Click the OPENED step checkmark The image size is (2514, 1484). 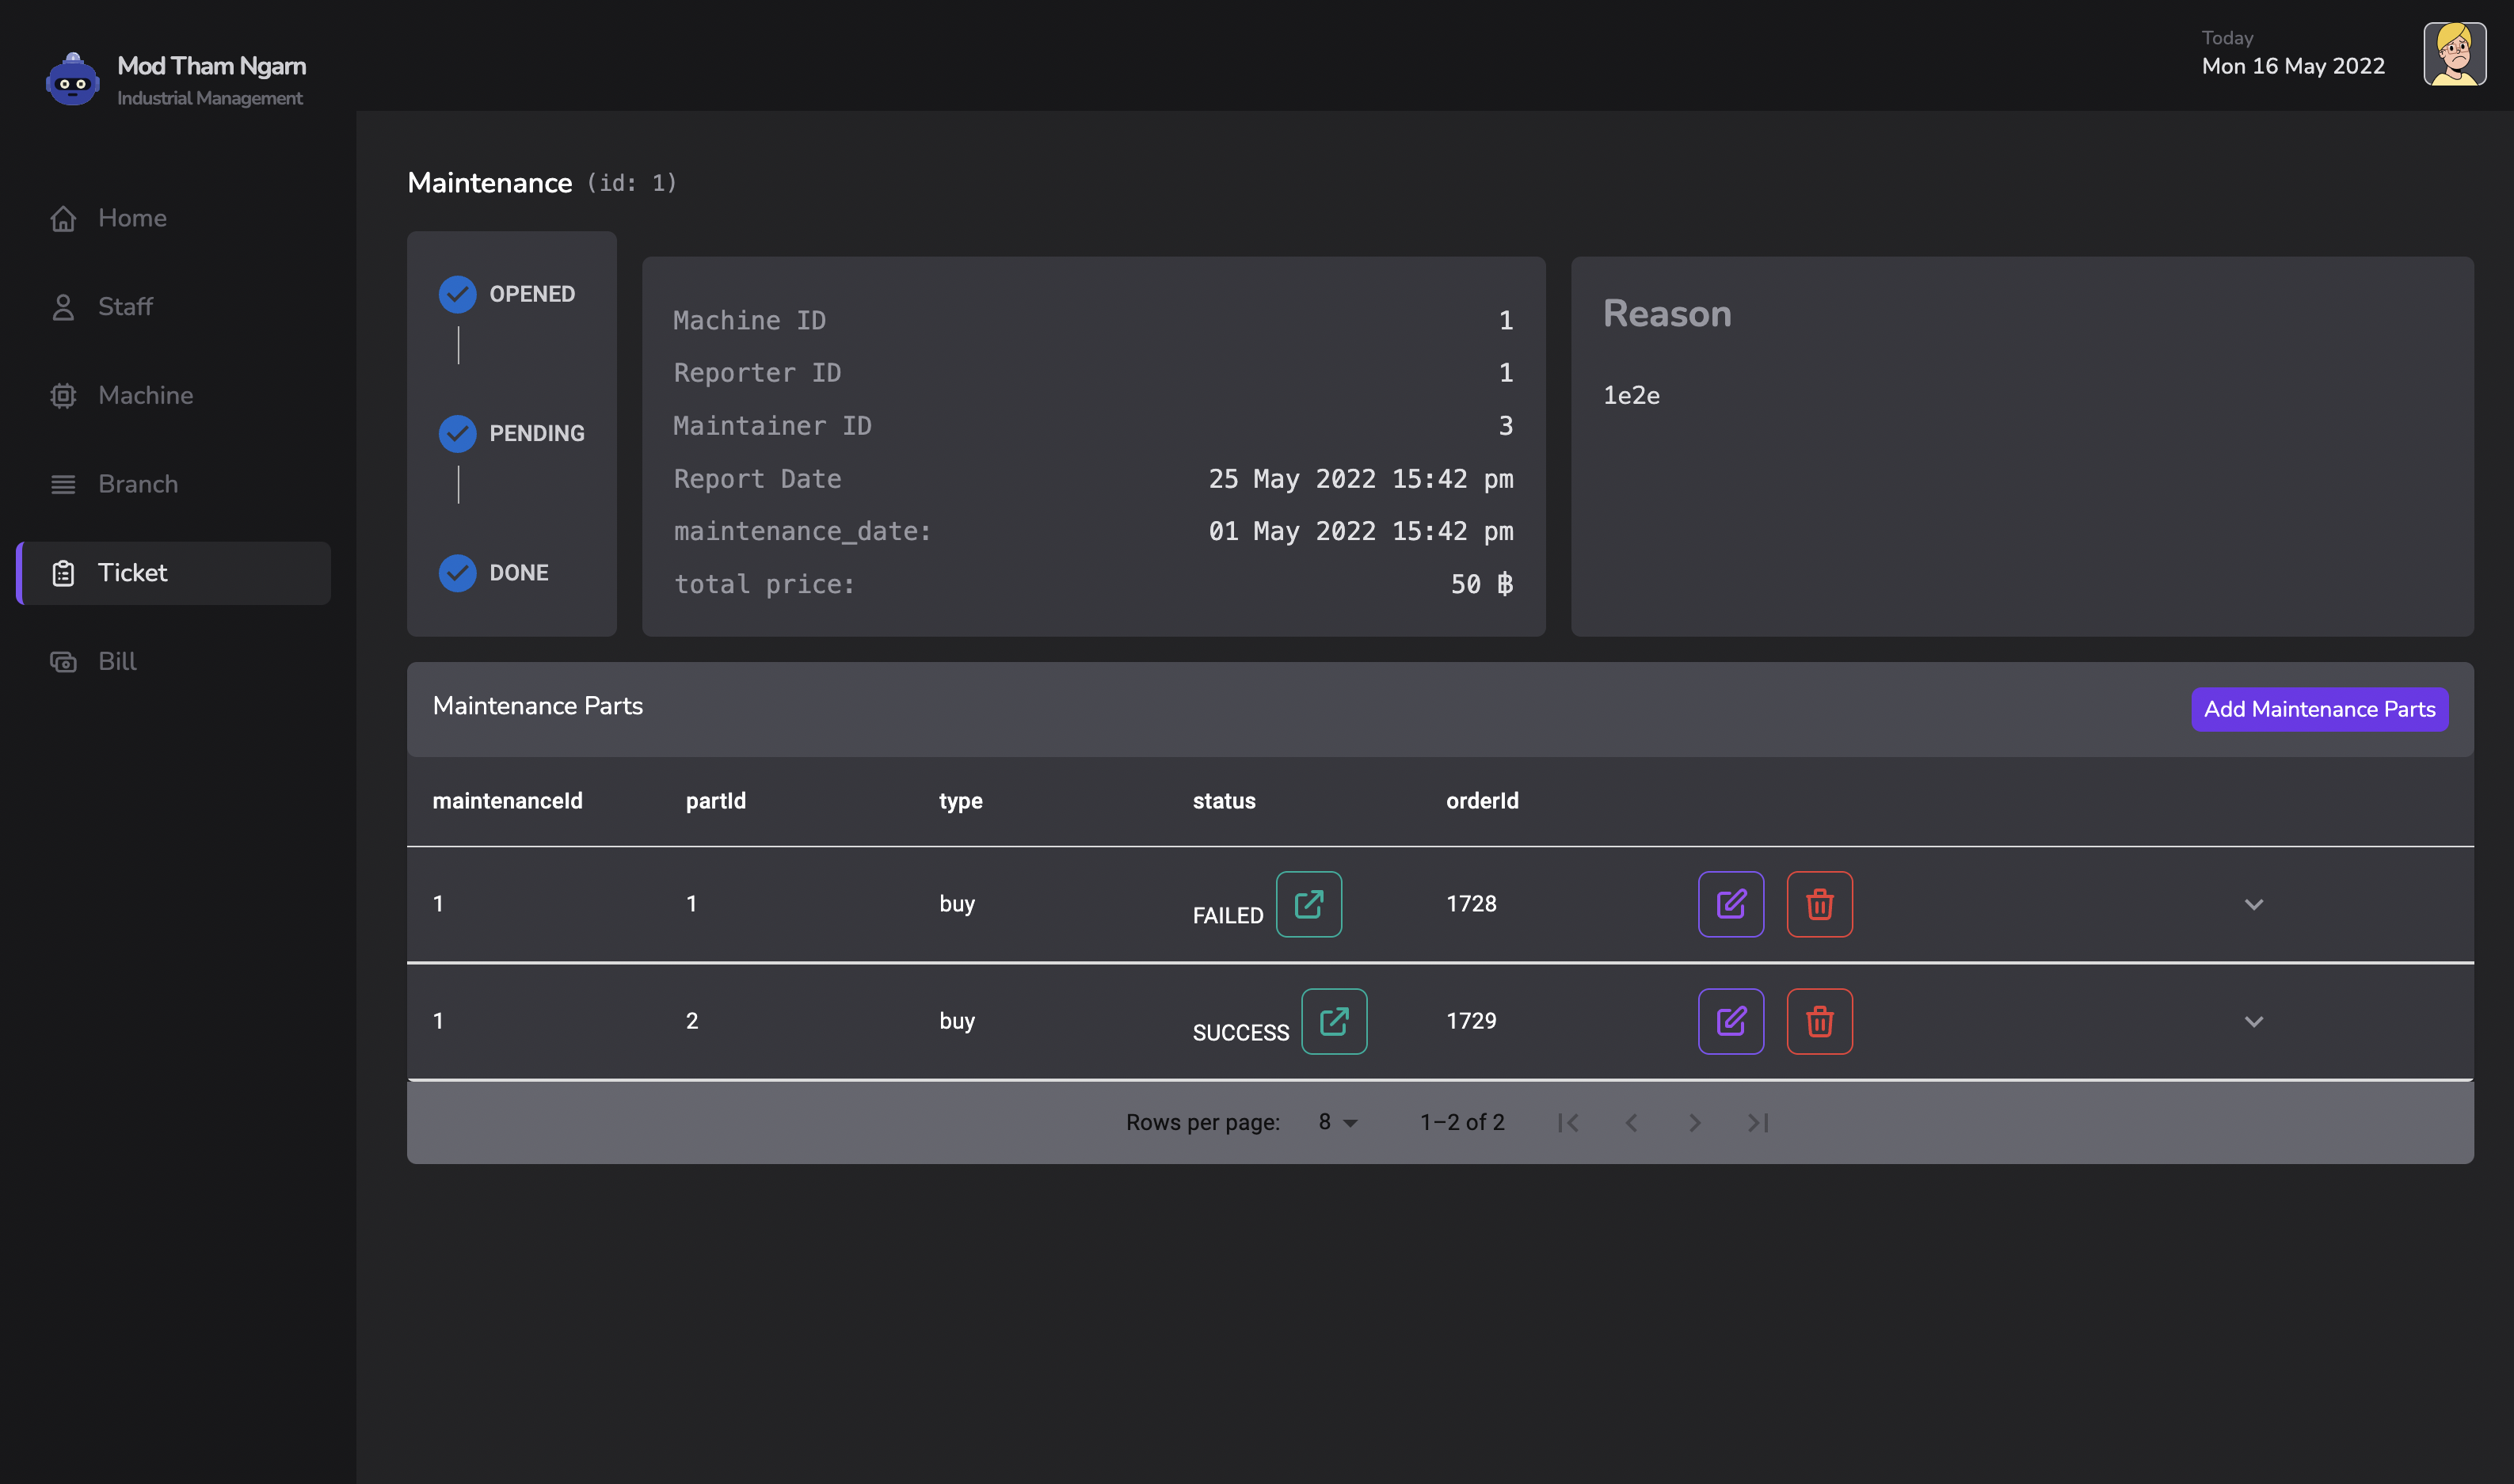click(x=457, y=294)
